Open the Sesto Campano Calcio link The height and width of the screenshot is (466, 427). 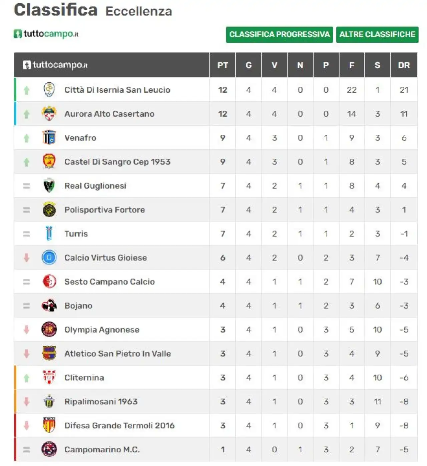pyautogui.click(x=109, y=282)
